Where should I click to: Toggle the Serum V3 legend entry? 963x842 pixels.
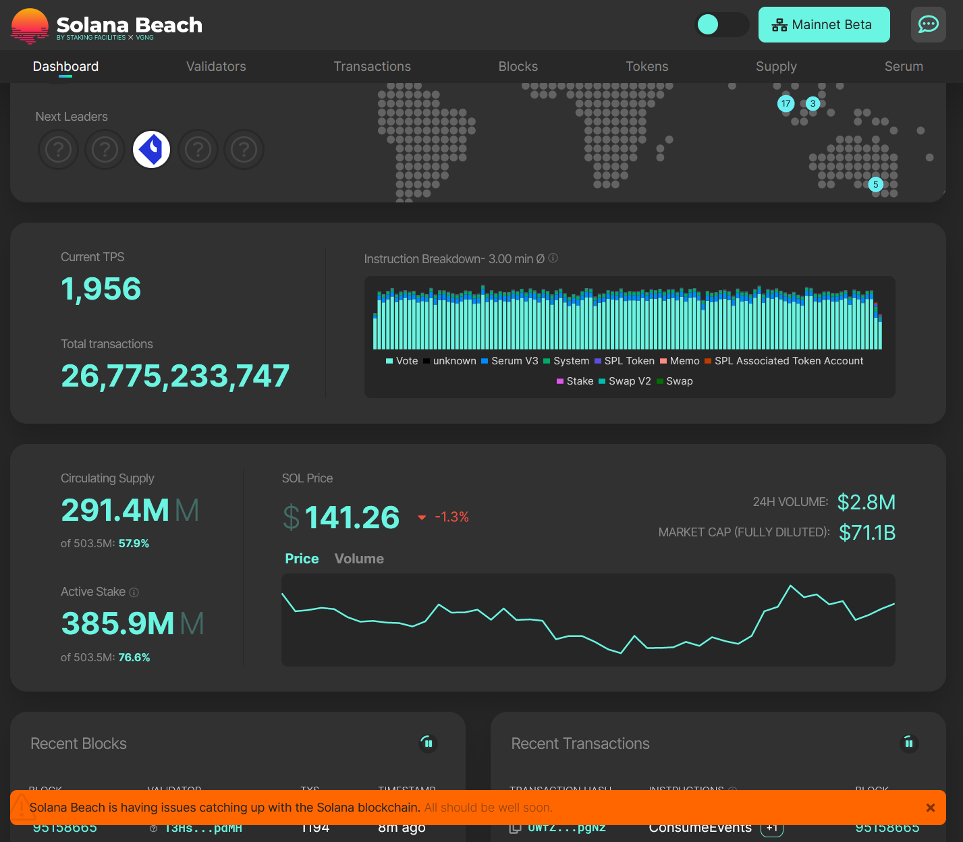[x=510, y=361]
